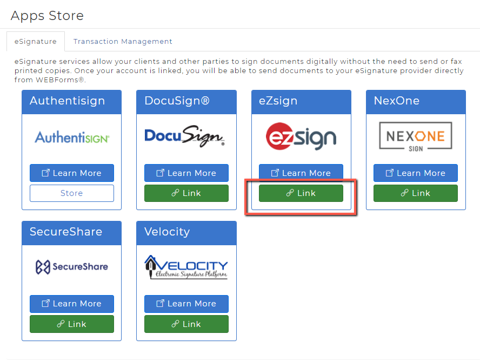Click the Authentisign card header
Screen dimensions: 480x360
(72, 102)
